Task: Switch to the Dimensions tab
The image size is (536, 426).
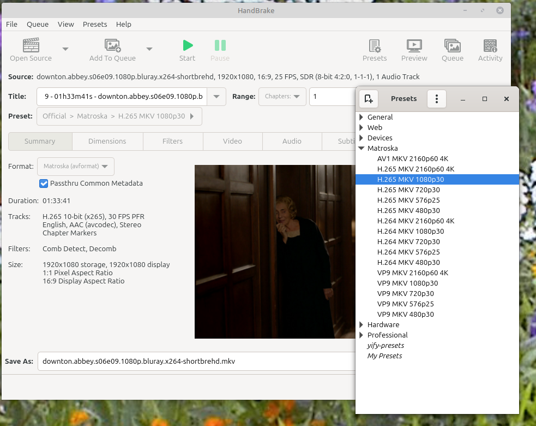Action: (x=107, y=141)
